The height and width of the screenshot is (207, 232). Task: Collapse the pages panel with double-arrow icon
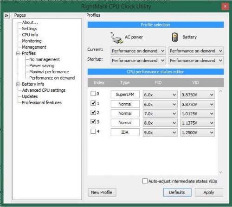click(6, 16)
